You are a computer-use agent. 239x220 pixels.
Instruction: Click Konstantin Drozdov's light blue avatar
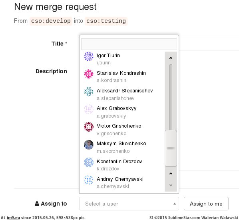(89, 162)
